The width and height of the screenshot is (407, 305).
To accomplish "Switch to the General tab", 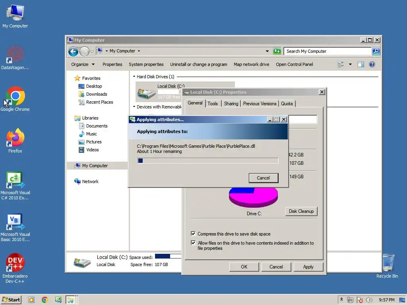I will pyautogui.click(x=195, y=103).
